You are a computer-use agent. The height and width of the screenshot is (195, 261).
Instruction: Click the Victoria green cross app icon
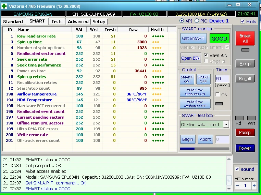(x=4, y=5)
